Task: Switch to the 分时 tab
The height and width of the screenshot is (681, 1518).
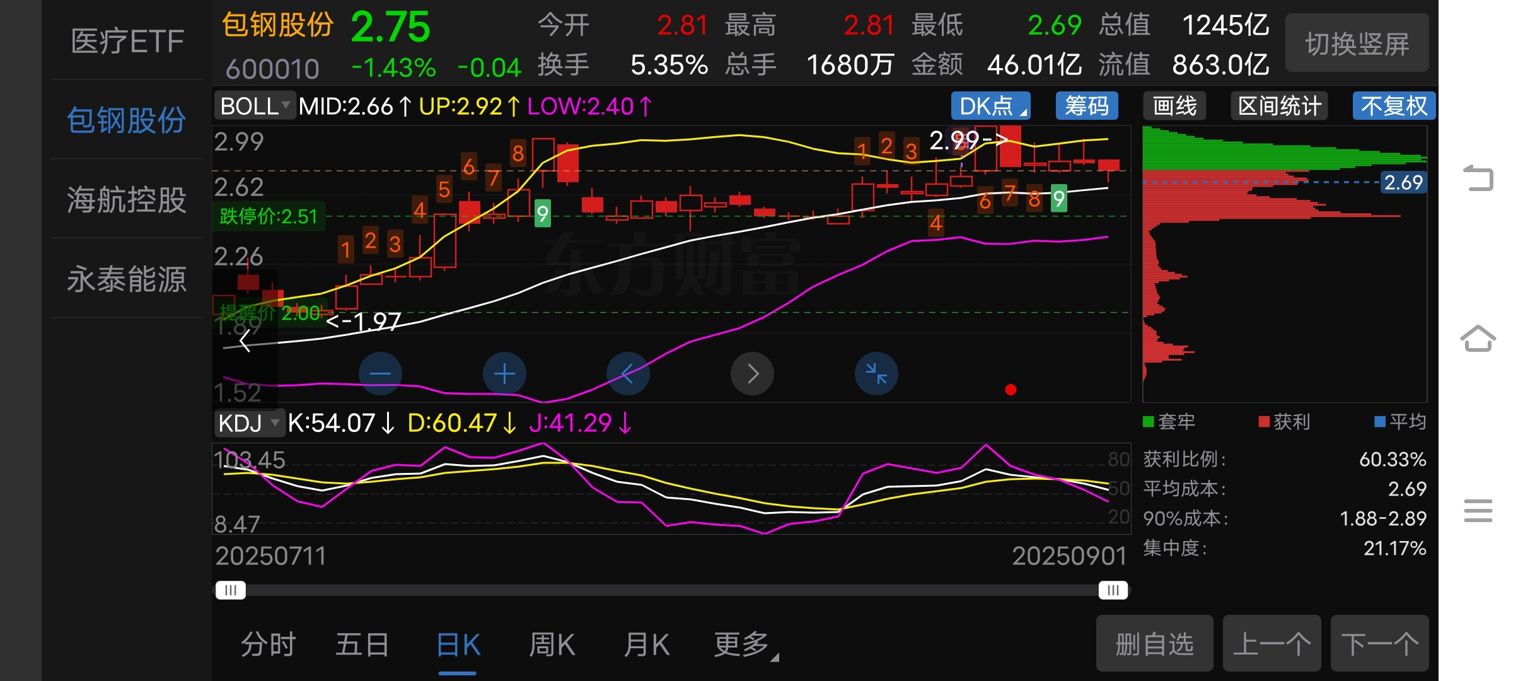Action: pyautogui.click(x=269, y=644)
